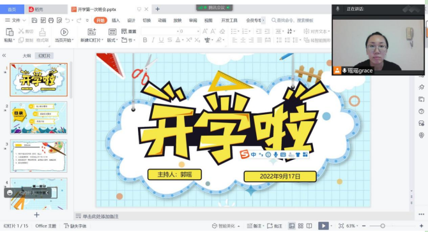The height and width of the screenshot is (232, 428).
Task: Click the play slideshow button in status bar
Action: tap(323, 226)
